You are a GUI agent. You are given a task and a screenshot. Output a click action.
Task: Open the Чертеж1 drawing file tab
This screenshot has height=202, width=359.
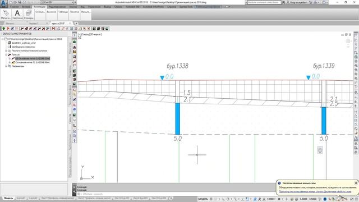point(33,24)
